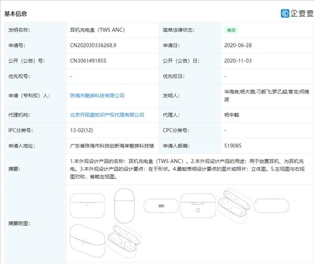Click the 发明名称 field label
The height and width of the screenshot is (264, 314).
coord(19,30)
